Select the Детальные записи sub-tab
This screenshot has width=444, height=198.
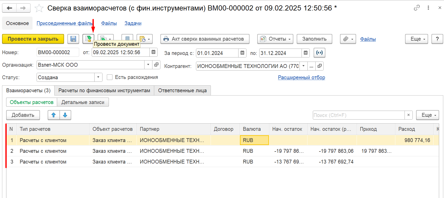pos(83,102)
